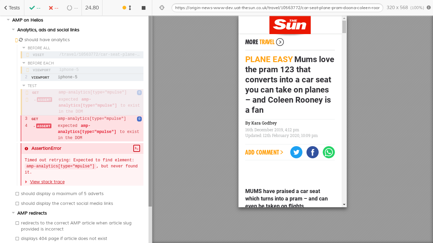The height and width of the screenshot is (243, 433).
Task: Select test should display a maximum of 5 adverts
Action: point(62,194)
